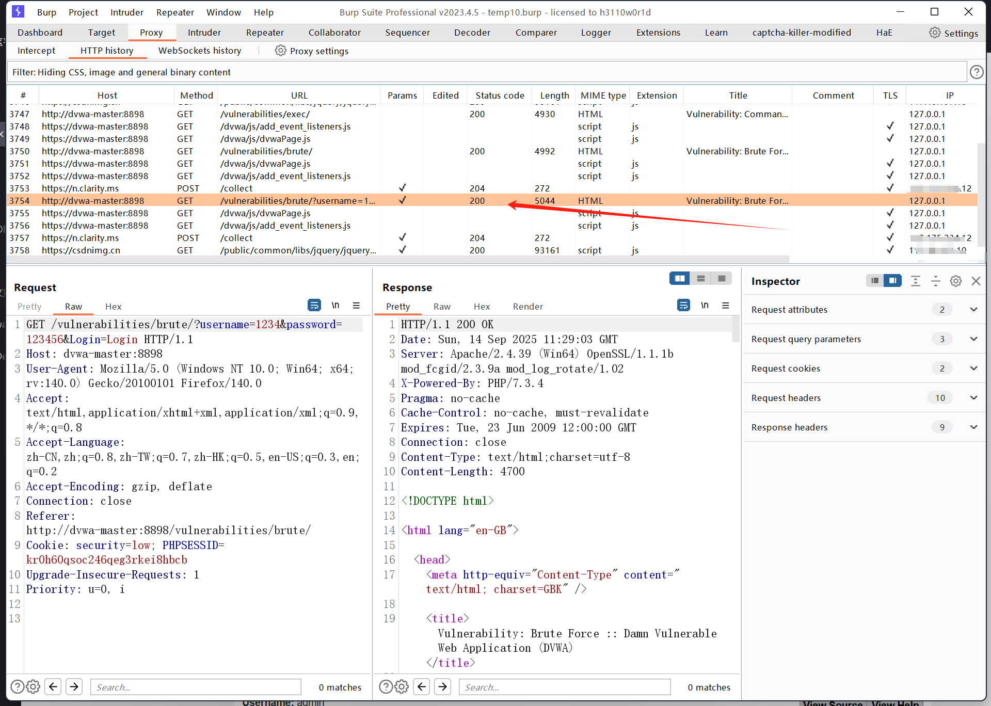Open response hamburger options menu

pyautogui.click(x=725, y=306)
